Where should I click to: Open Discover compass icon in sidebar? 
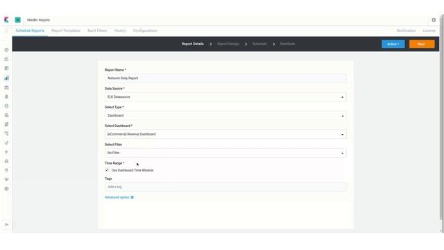pos(6,50)
